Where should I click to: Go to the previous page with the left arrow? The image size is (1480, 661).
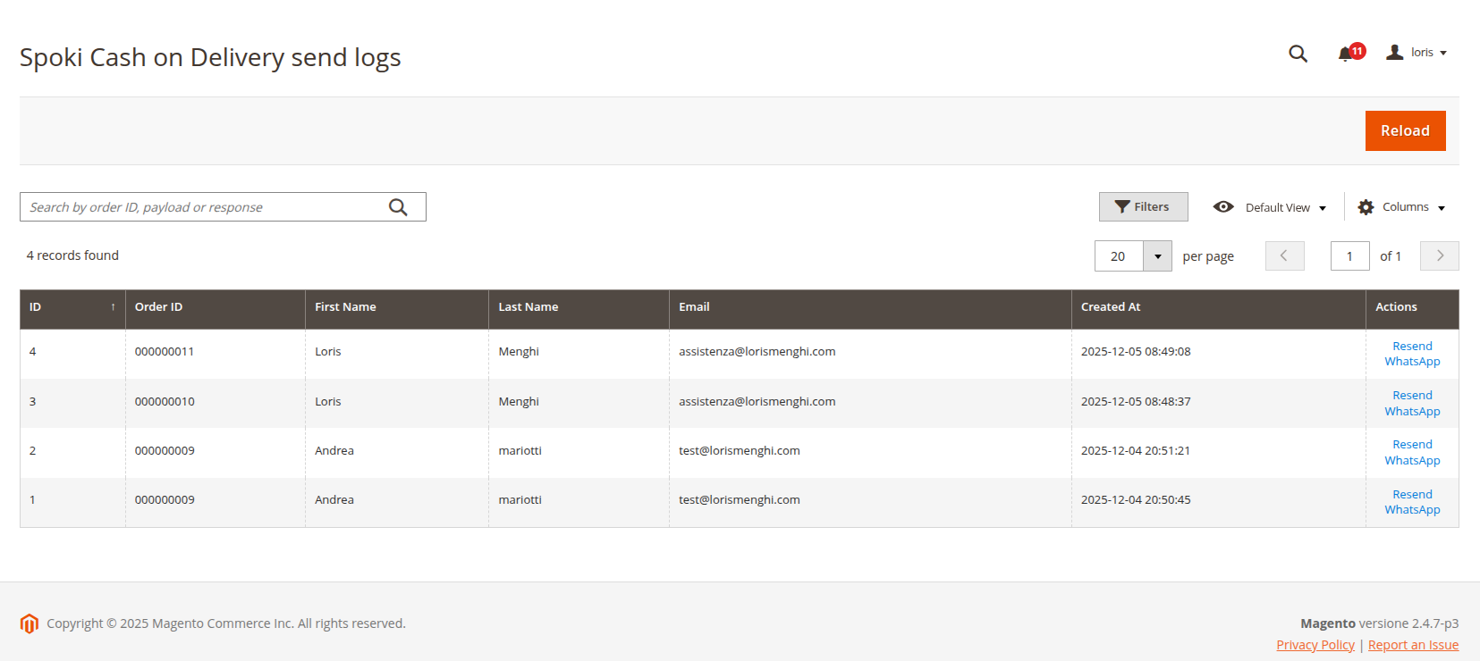coord(1284,255)
